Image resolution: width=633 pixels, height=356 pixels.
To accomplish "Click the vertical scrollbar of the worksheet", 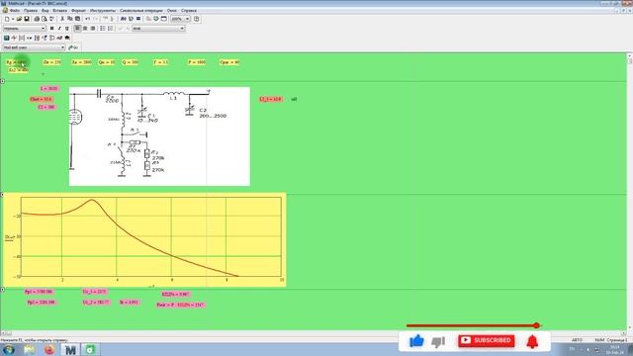I will [x=630, y=192].
